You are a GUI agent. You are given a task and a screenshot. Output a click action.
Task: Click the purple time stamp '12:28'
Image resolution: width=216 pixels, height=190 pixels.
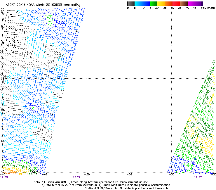4,177
